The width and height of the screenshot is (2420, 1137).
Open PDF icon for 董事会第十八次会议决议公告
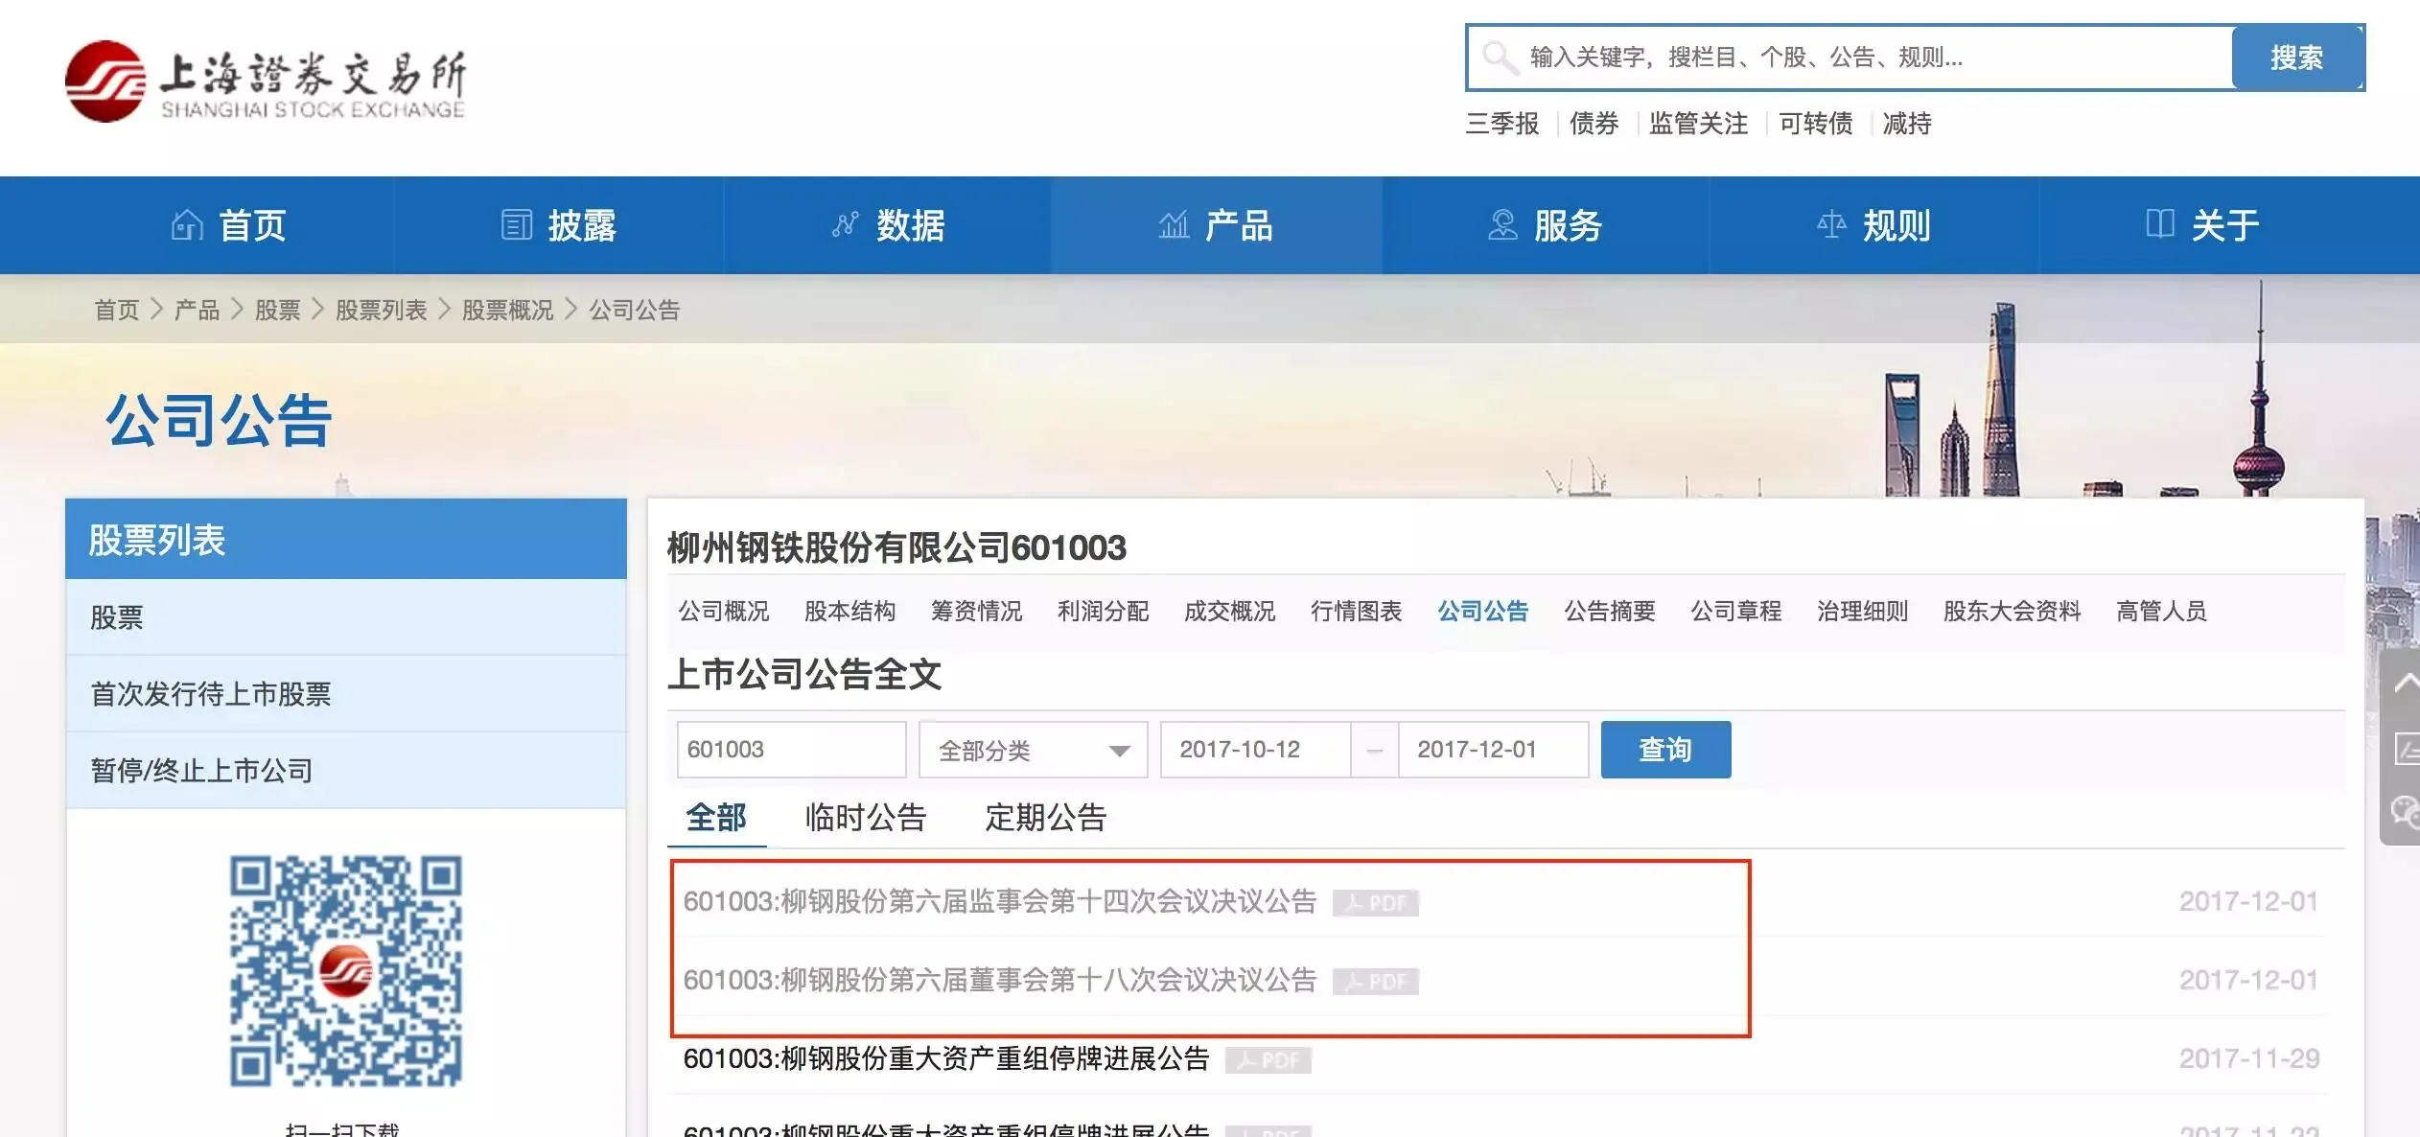tap(1375, 982)
